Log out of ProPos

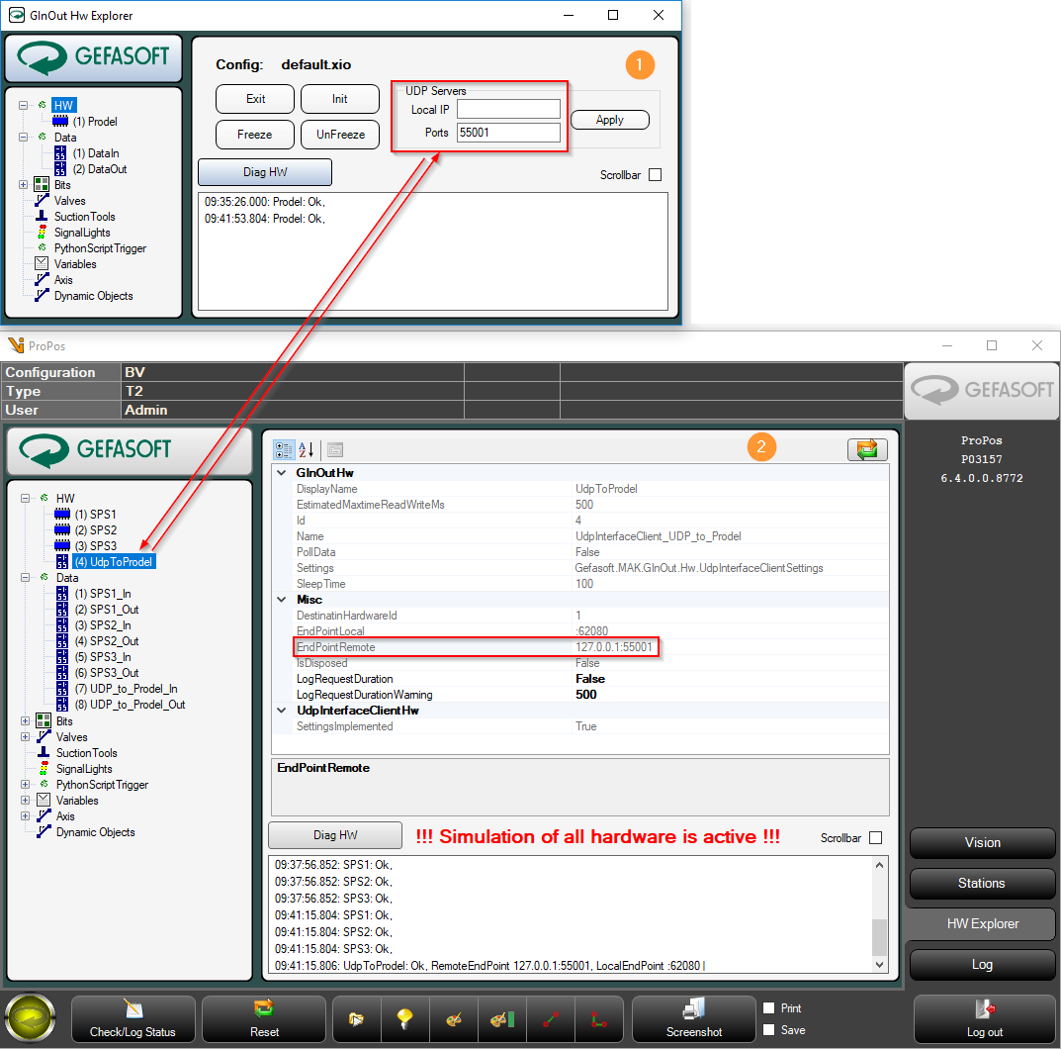(x=985, y=1018)
